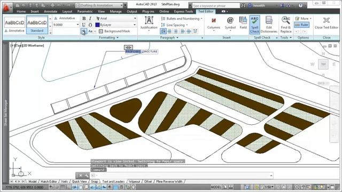Screen dimensions: 342x192
Task: Switch to the Model layout tab
Action: point(33,181)
